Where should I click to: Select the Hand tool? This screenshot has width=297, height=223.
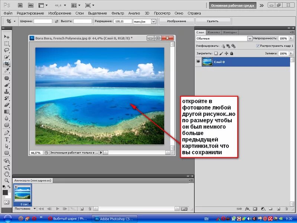point(7,174)
